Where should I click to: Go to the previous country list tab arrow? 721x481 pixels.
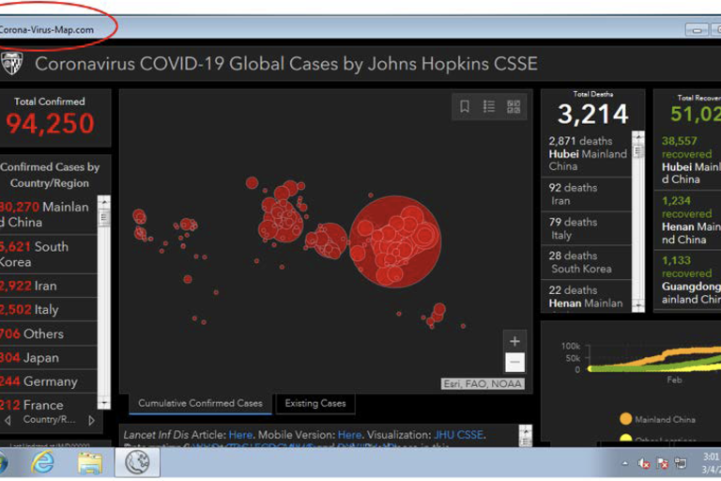pos(8,420)
